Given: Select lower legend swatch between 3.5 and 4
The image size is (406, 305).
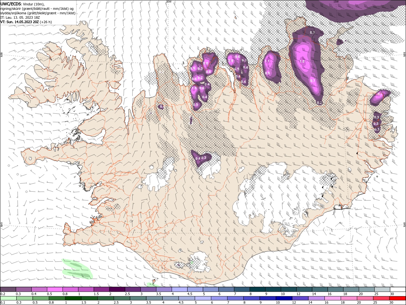Looking at the screenshot, I should coord(154,298).
